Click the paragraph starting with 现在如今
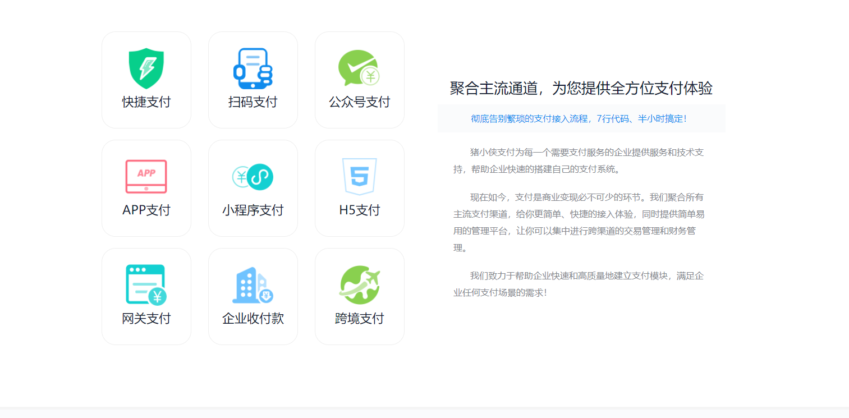This screenshot has width=849, height=418. (579, 222)
